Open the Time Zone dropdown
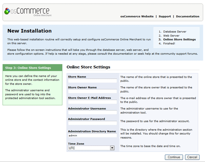 pos(91,148)
